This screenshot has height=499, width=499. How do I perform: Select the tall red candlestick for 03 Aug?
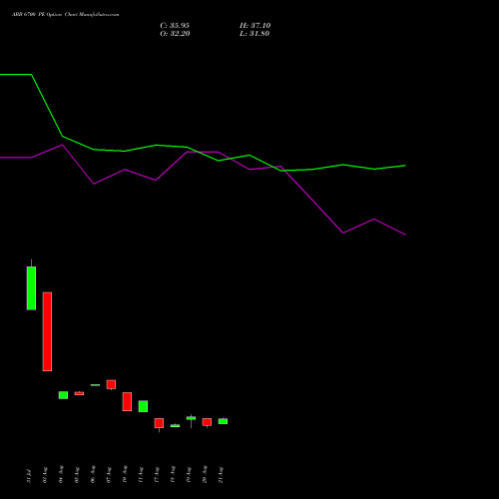(x=47, y=331)
